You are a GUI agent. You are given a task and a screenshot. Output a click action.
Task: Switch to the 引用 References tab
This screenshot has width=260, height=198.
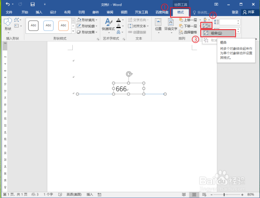(x=82, y=12)
